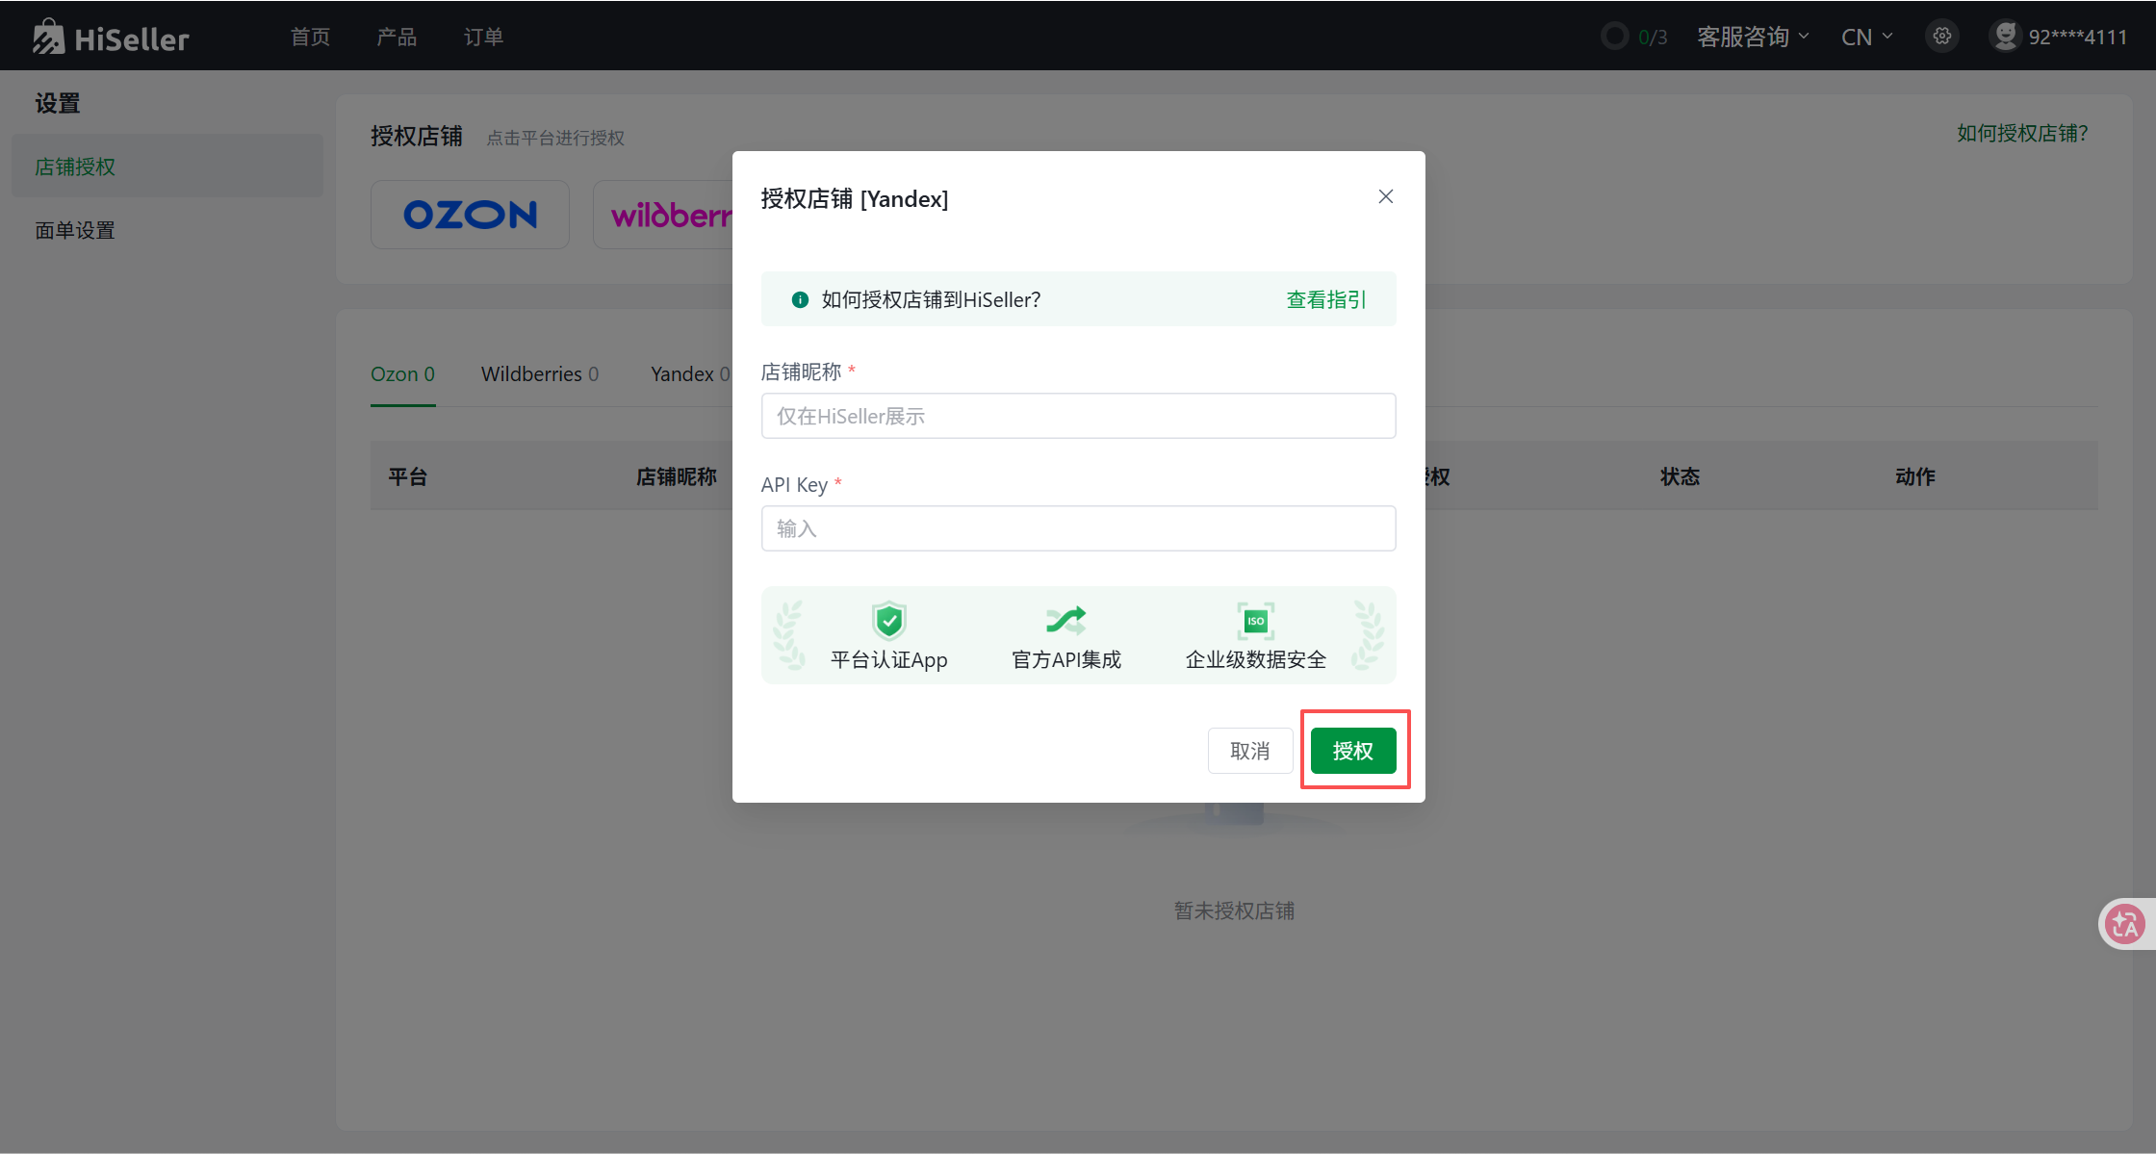This screenshot has height=1154, width=2156.
Task: Close the Yandex authorization dialog
Action: [x=1385, y=196]
